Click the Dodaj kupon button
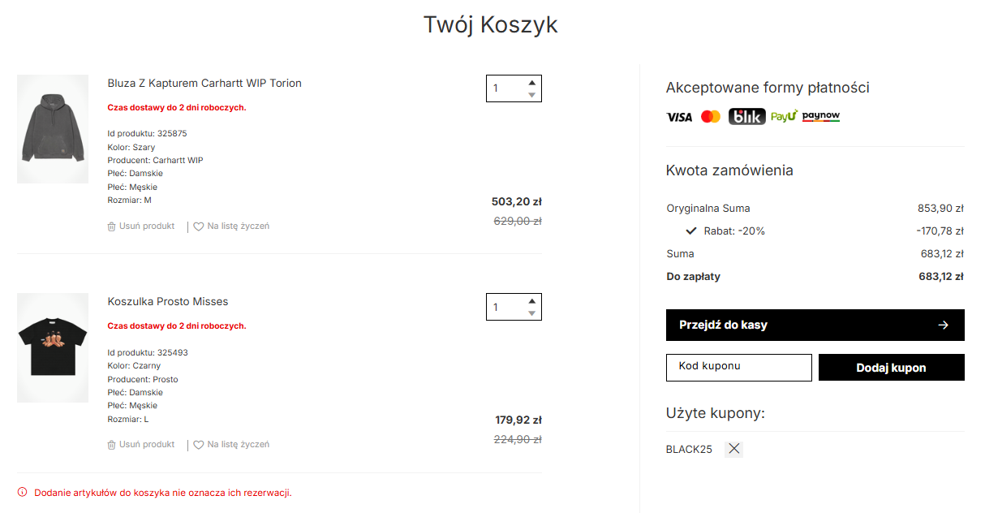Image resolution: width=985 pixels, height=513 pixels. 891,368
